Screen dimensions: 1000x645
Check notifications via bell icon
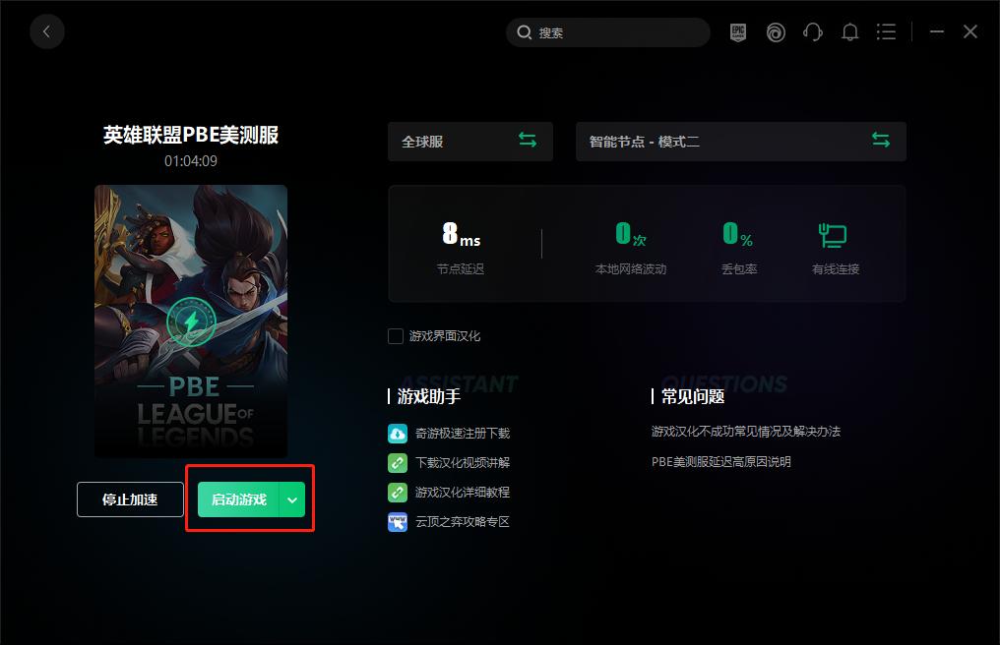[x=849, y=31]
